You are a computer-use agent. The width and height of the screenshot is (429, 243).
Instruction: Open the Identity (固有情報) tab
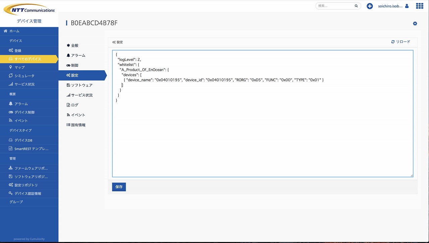point(82,125)
